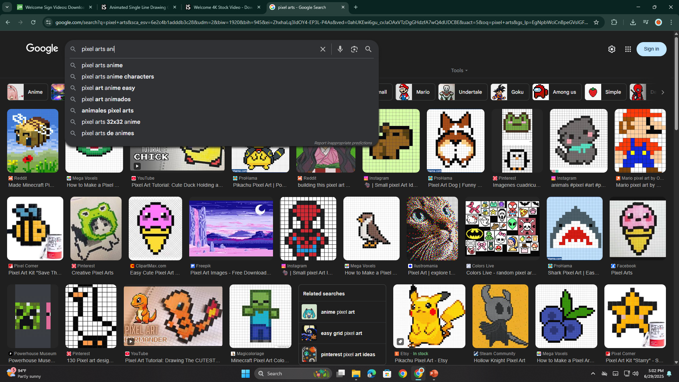Open Hollow Knight Pixel Art thumbnail
The height and width of the screenshot is (382, 679).
(500, 316)
